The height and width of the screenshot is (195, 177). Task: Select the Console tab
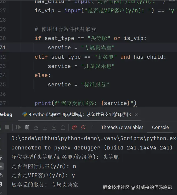click(160, 127)
